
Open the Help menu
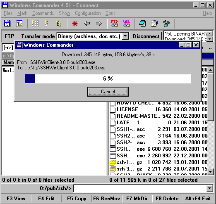(x=207, y=13)
